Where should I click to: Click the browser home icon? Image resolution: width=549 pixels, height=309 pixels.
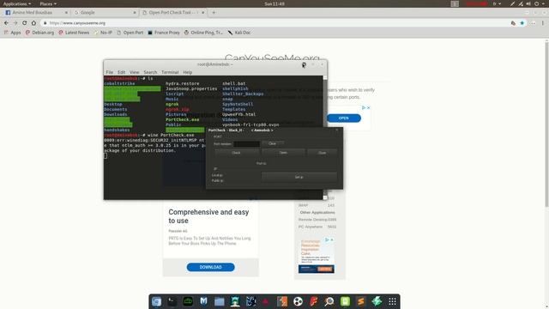[x=33, y=23]
